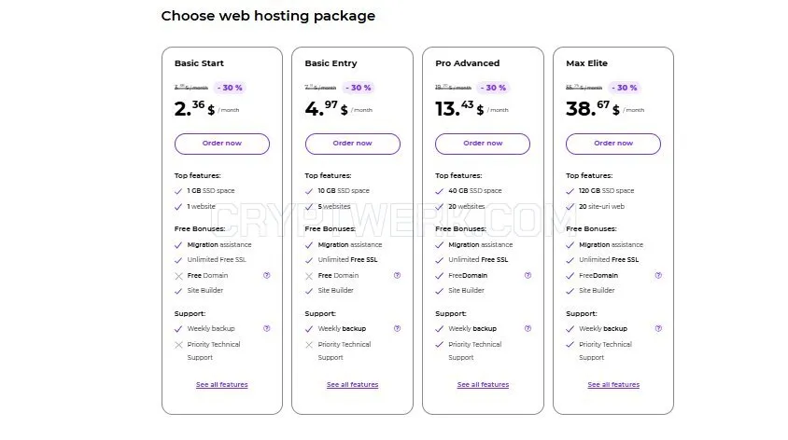Click the Free Domain help icon in Basic Start

point(267,275)
